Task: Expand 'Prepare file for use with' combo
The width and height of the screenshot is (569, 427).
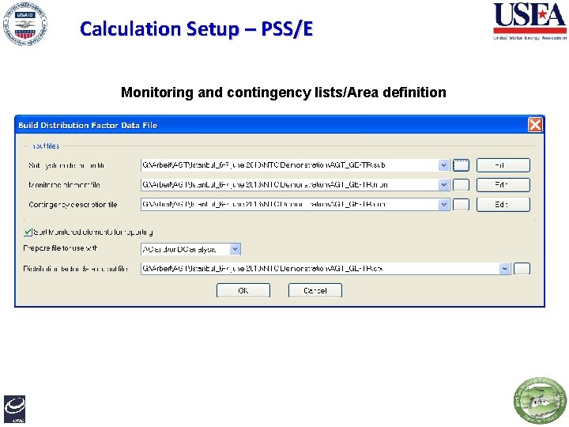Action: pyautogui.click(x=236, y=249)
